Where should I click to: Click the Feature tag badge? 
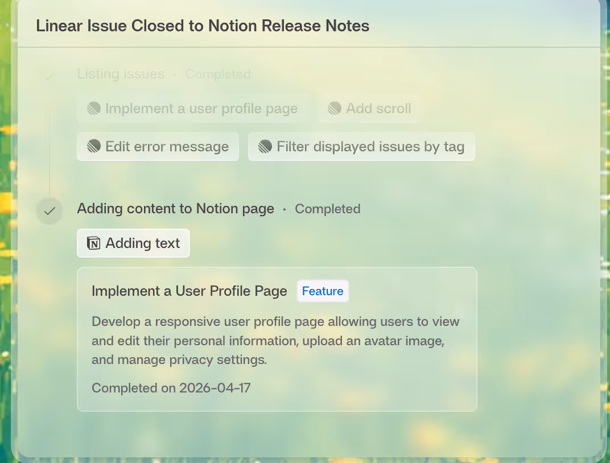(x=323, y=291)
